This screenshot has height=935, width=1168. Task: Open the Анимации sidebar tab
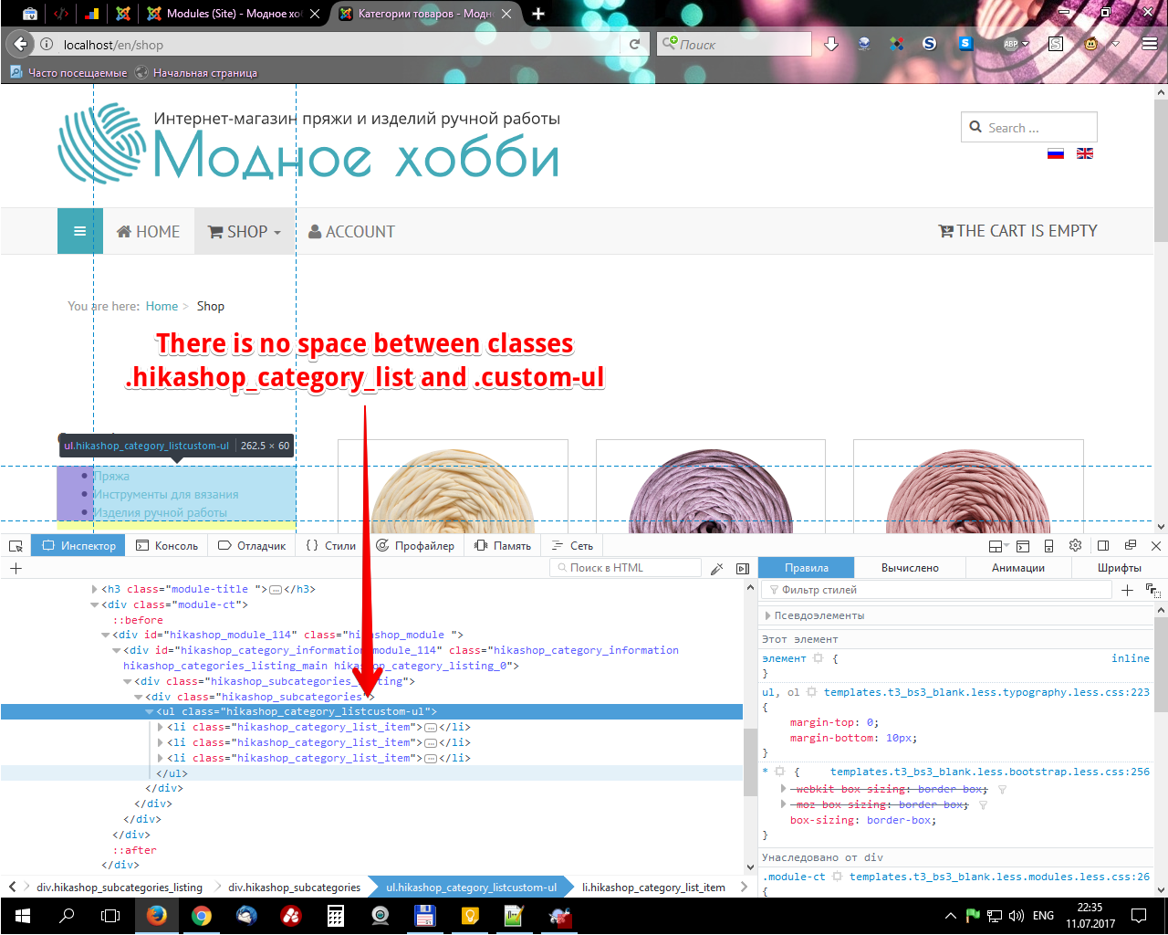(1017, 568)
